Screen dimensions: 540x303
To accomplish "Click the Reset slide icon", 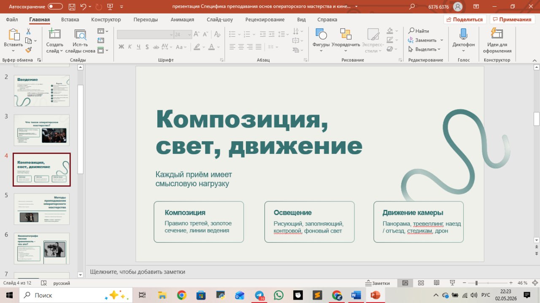I will [100, 40].
